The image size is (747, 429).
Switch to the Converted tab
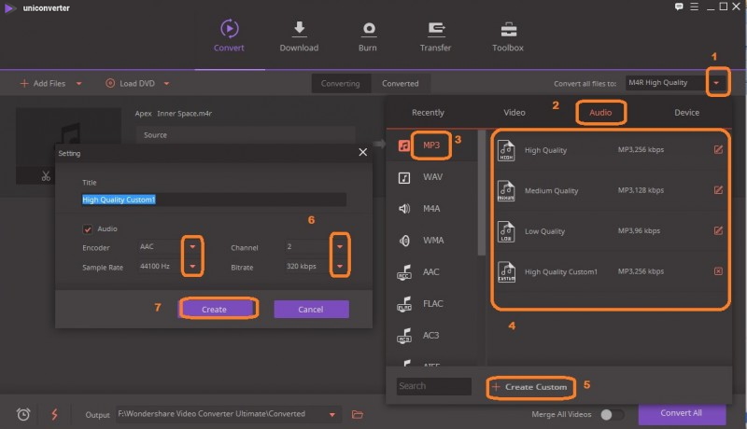[x=401, y=84]
